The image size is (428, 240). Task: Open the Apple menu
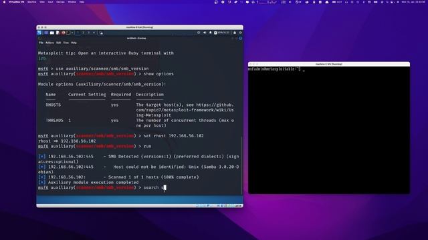4,2
